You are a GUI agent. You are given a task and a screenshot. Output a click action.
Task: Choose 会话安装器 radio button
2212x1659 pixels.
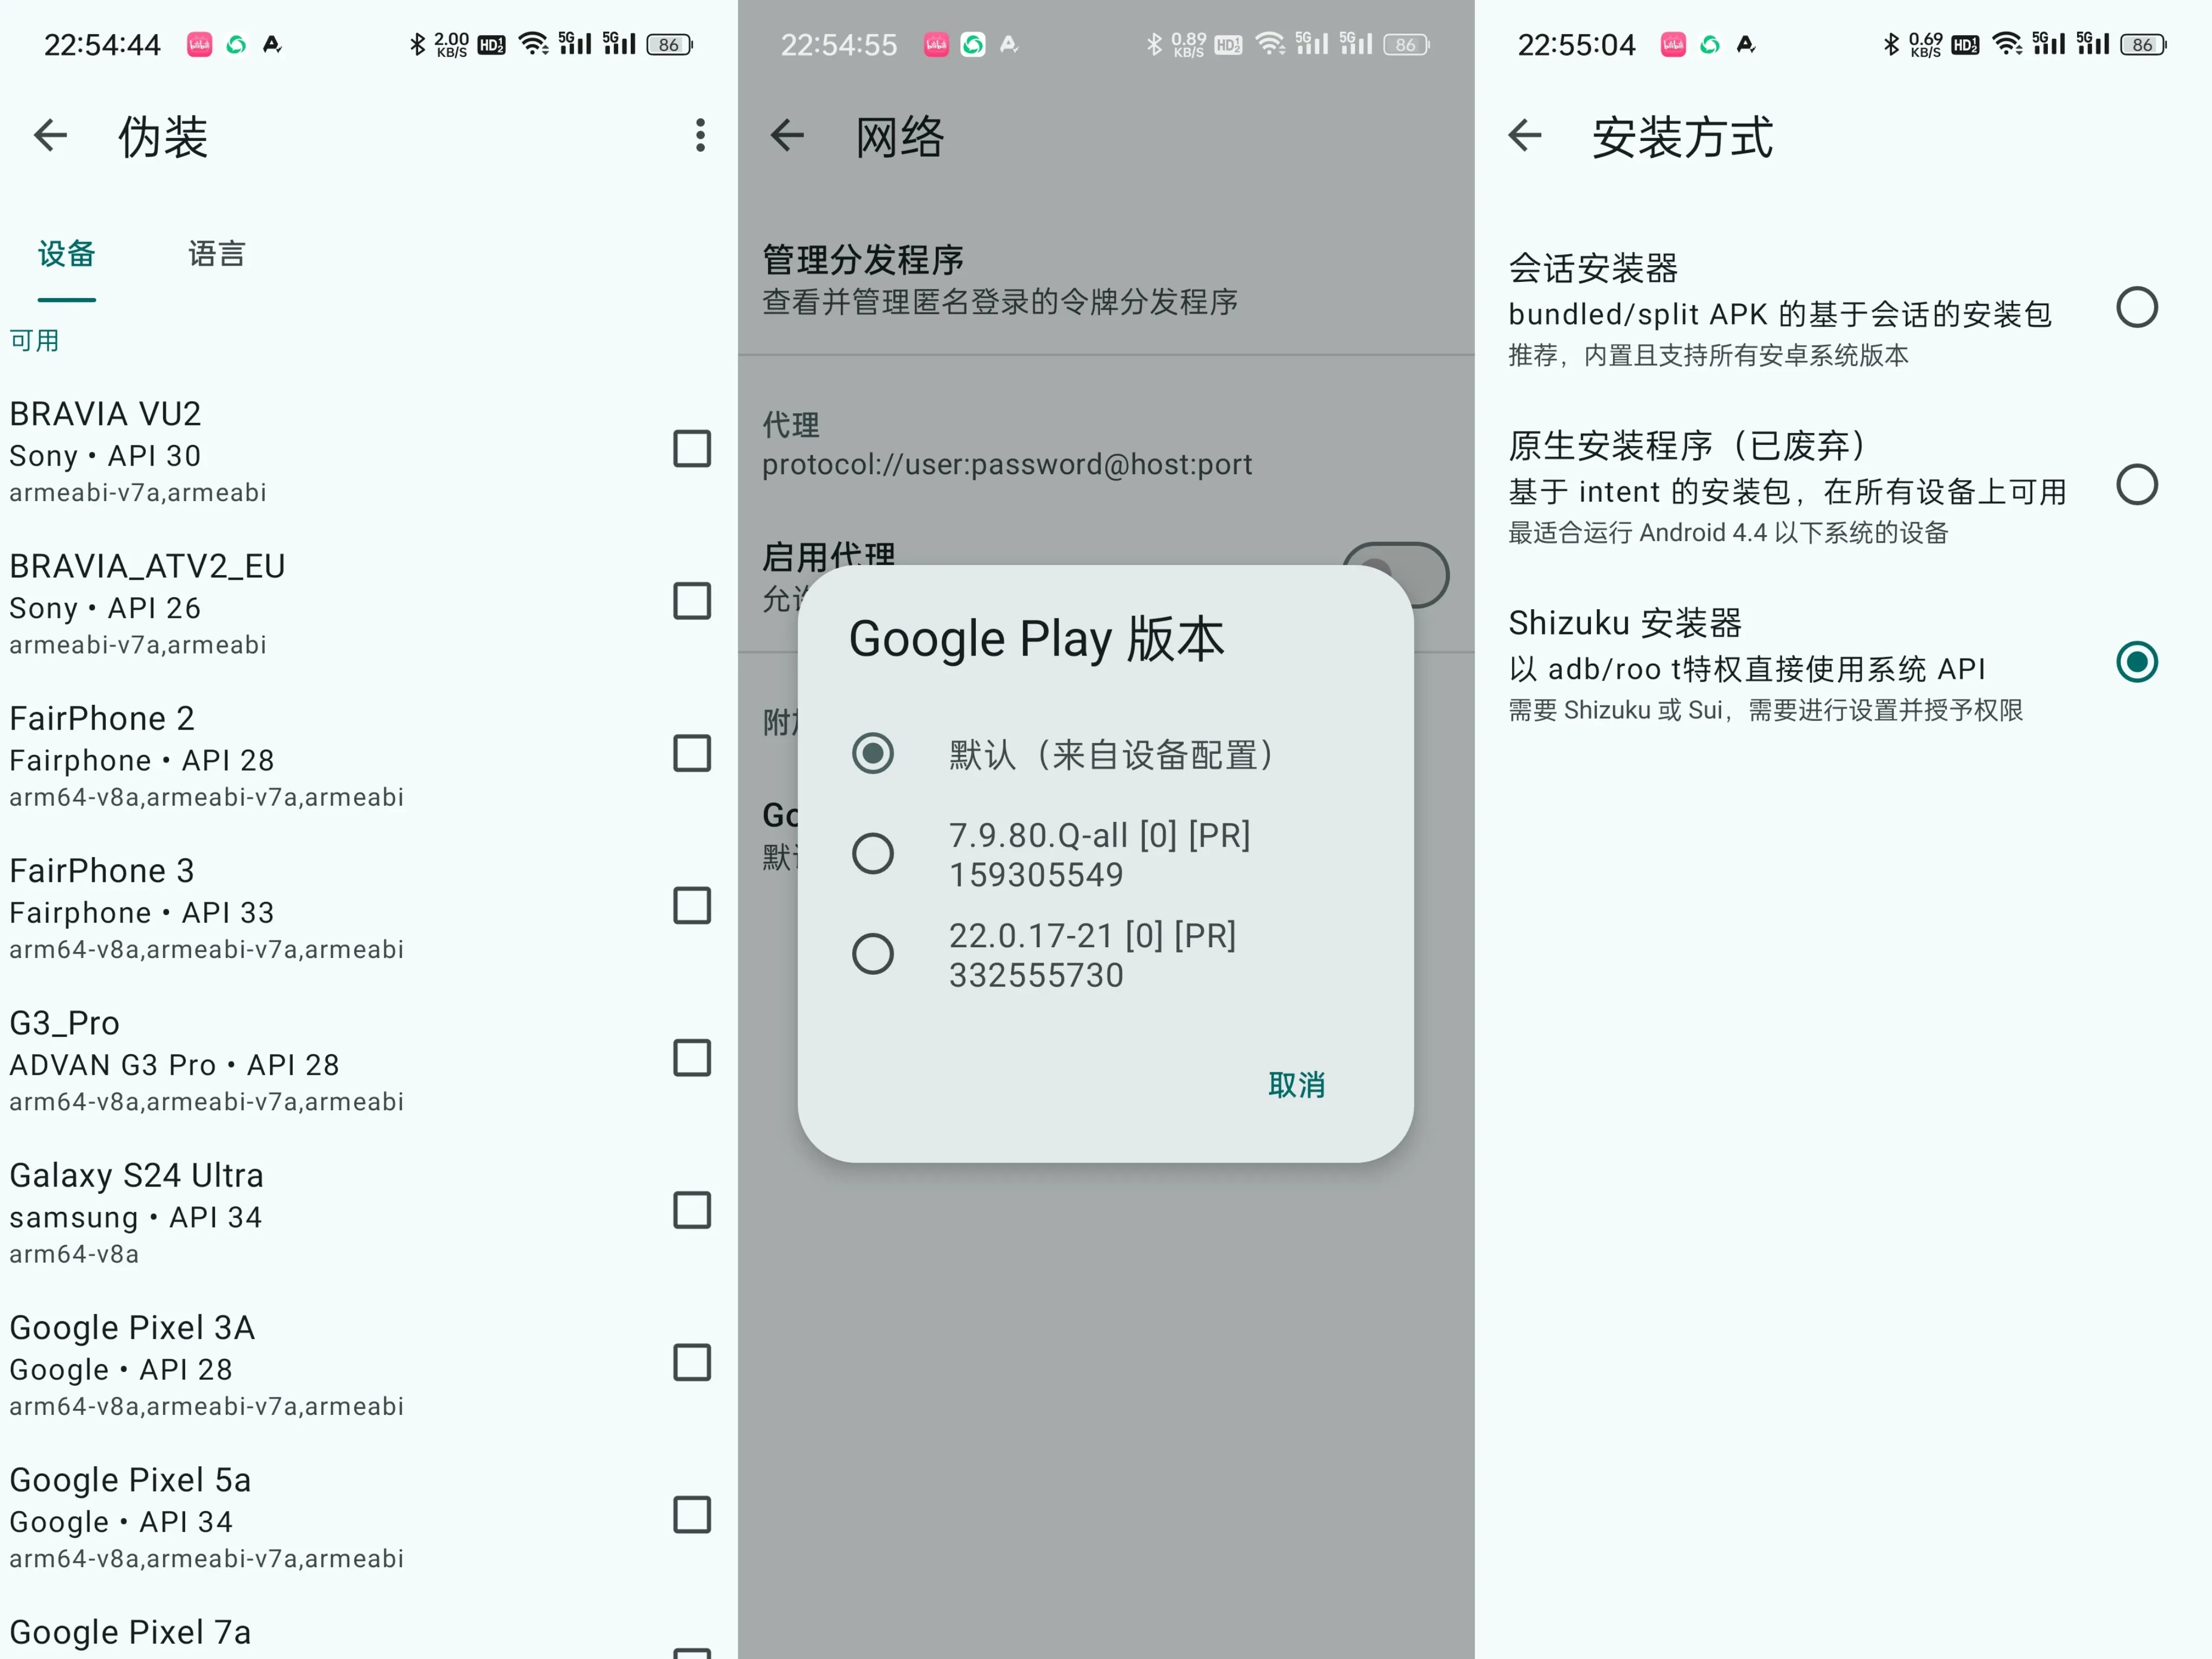(x=2137, y=307)
